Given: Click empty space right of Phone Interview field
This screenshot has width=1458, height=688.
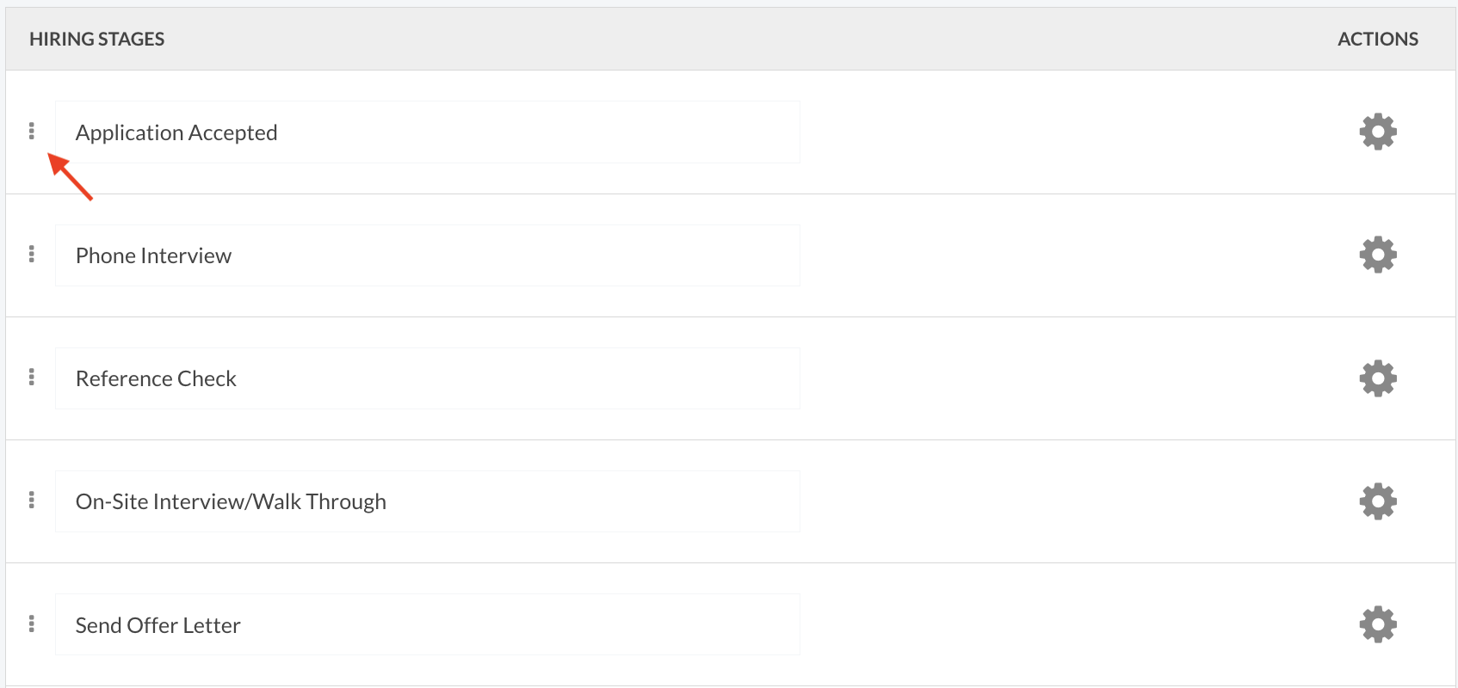Looking at the screenshot, I should pyautogui.click(x=1076, y=255).
